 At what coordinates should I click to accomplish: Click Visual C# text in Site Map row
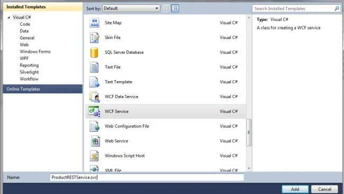tap(229, 23)
